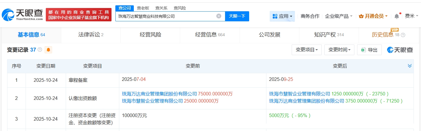Open the 应用 apps dropdown
The width and height of the screenshot is (421, 131).
pos(282,16)
